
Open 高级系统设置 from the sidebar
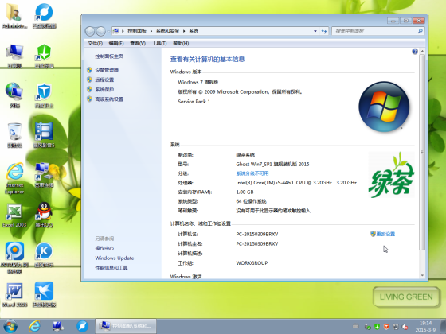point(109,99)
